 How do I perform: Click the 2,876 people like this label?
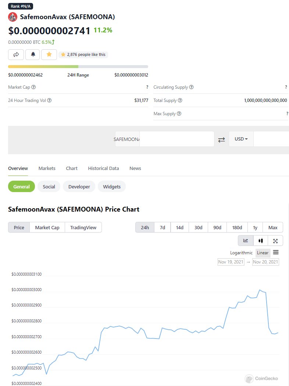pyautogui.click(x=83, y=55)
